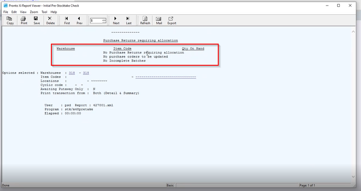The width and height of the screenshot is (361, 191).
Task: Click the second 318 warehouse link
Action: tap(86, 73)
